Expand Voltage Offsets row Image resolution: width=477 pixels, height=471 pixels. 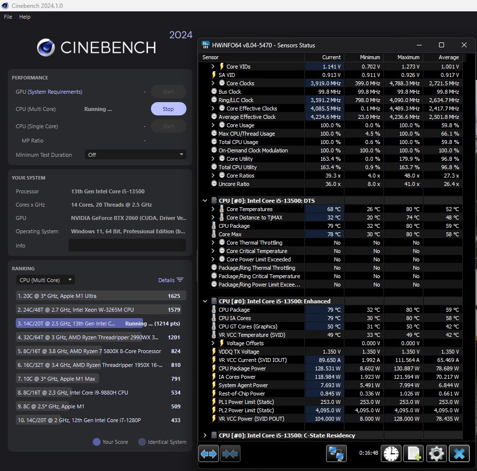pos(213,343)
